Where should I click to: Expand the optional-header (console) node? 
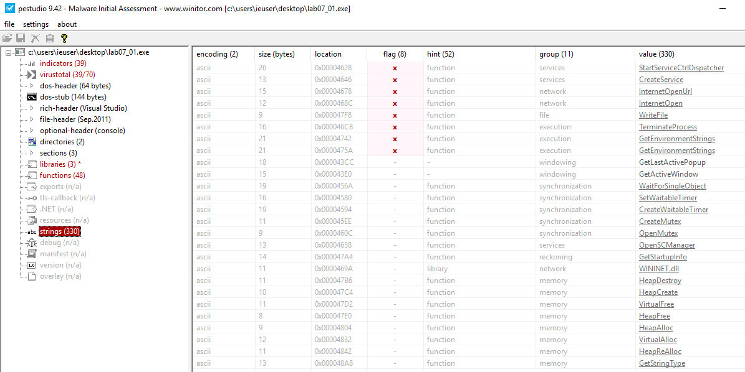coord(31,130)
